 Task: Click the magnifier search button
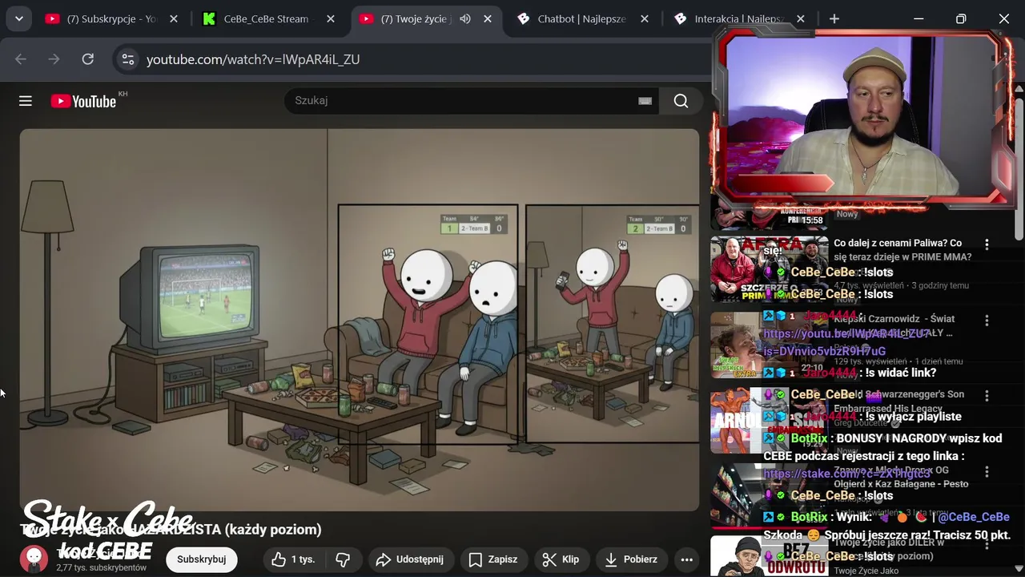coord(681,101)
